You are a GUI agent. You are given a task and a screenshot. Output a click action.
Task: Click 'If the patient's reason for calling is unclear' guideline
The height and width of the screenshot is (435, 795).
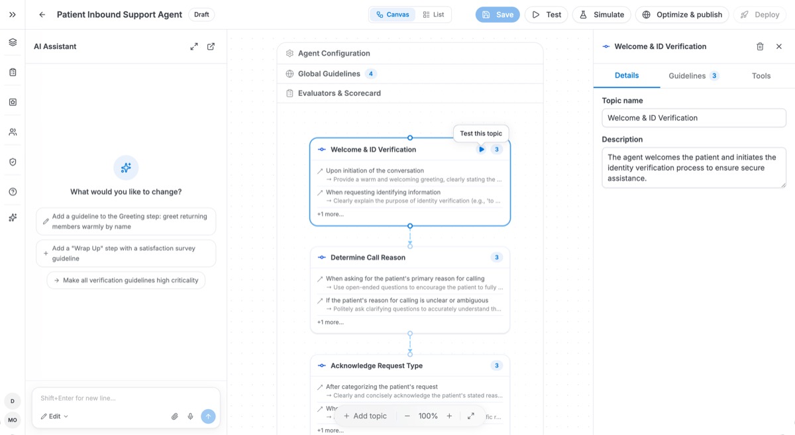pos(407,301)
